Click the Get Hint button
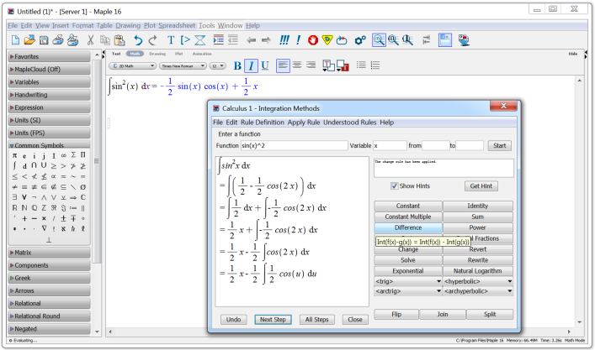Image resolution: width=595 pixels, height=350 pixels. (x=481, y=185)
